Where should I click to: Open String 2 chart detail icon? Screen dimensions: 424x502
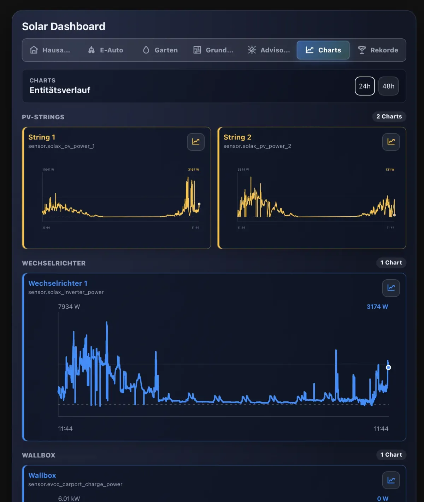391,142
